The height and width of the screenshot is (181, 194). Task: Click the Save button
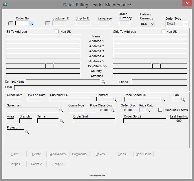(x=15, y=154)
